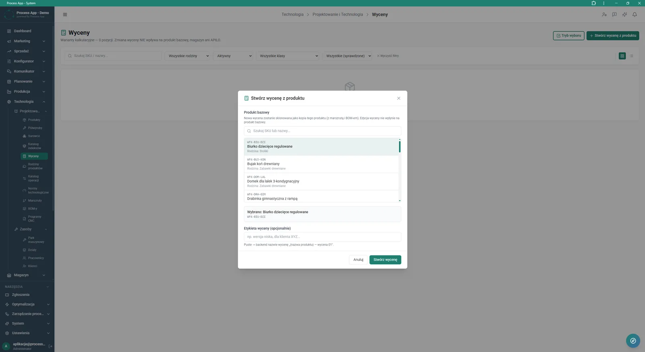Click the System sidebar icon
Image resolution: width=645 pixels, height=352 pixels.
(x=7, y=323)
